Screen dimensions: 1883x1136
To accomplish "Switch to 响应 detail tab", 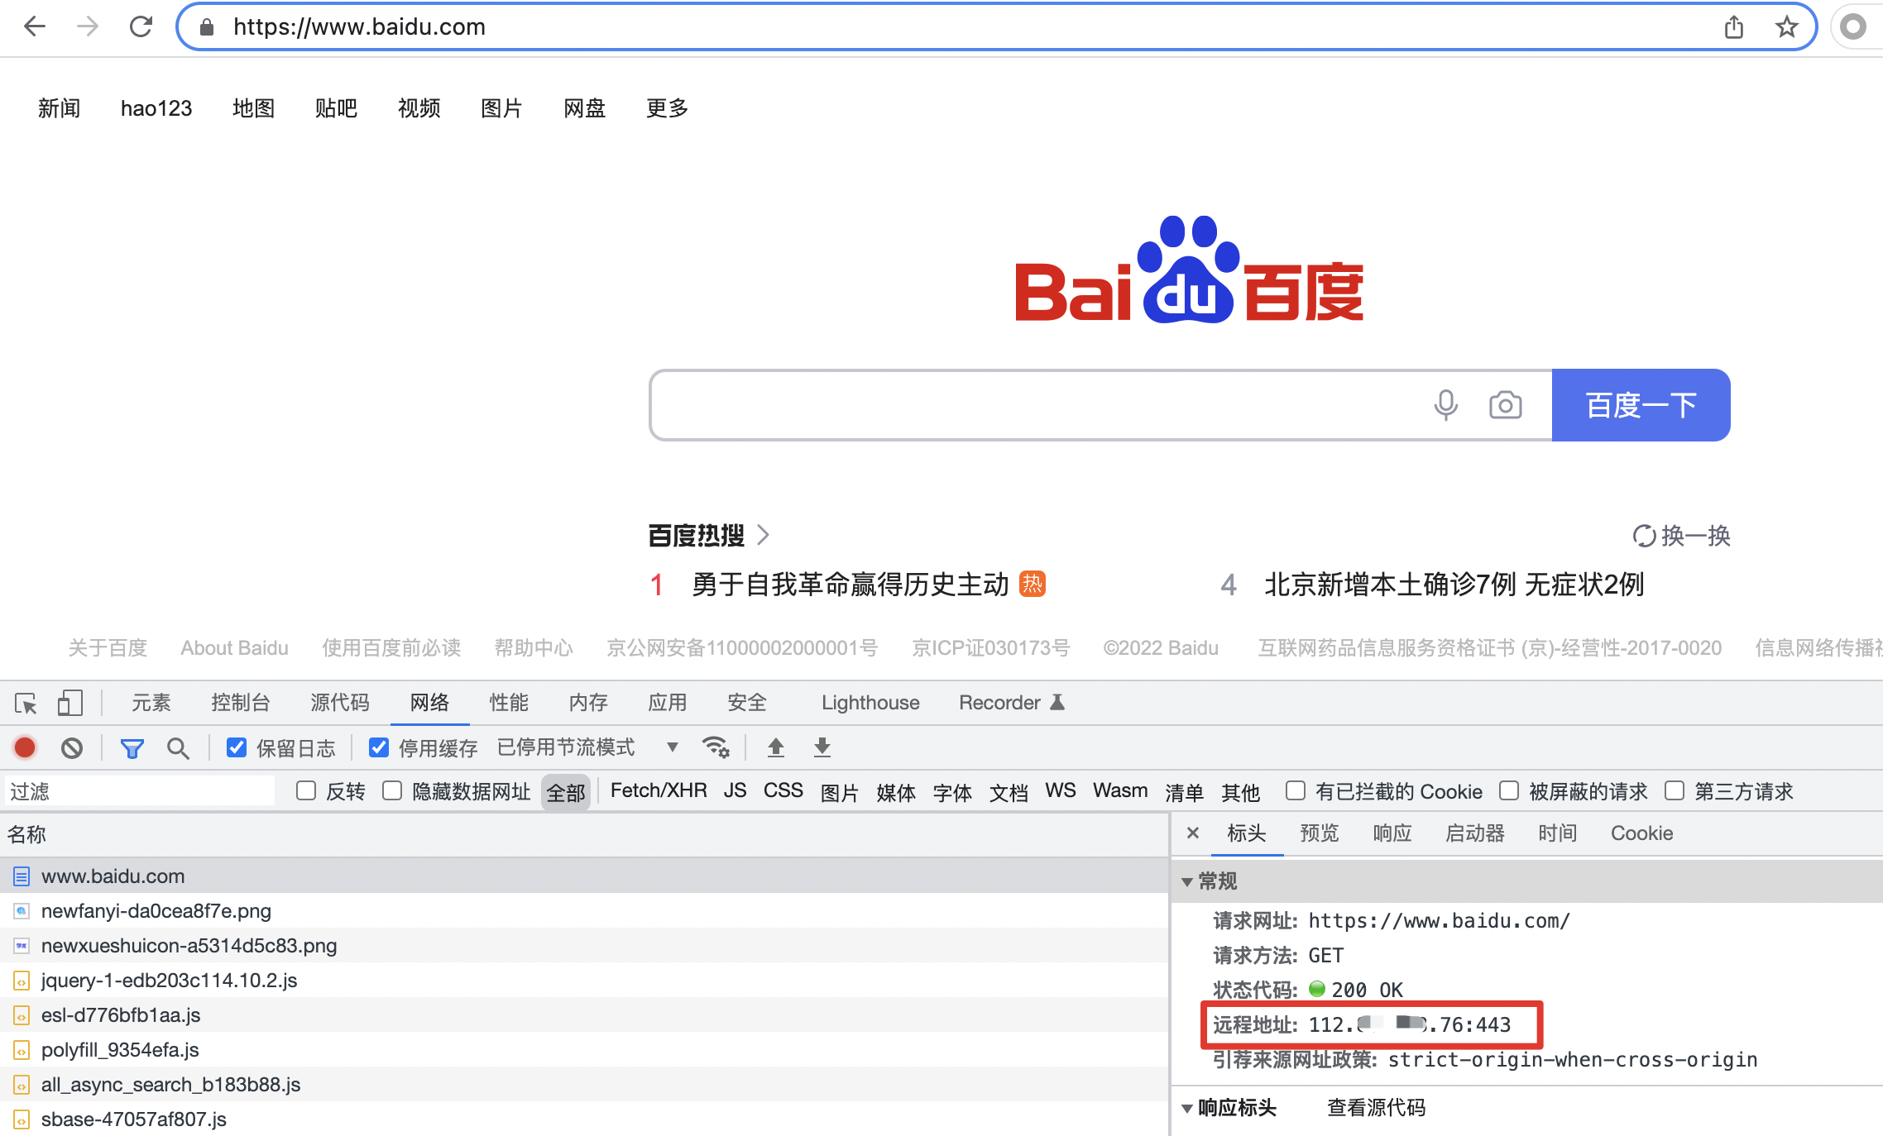I will pyautogui.click(x=1392, y=833).
